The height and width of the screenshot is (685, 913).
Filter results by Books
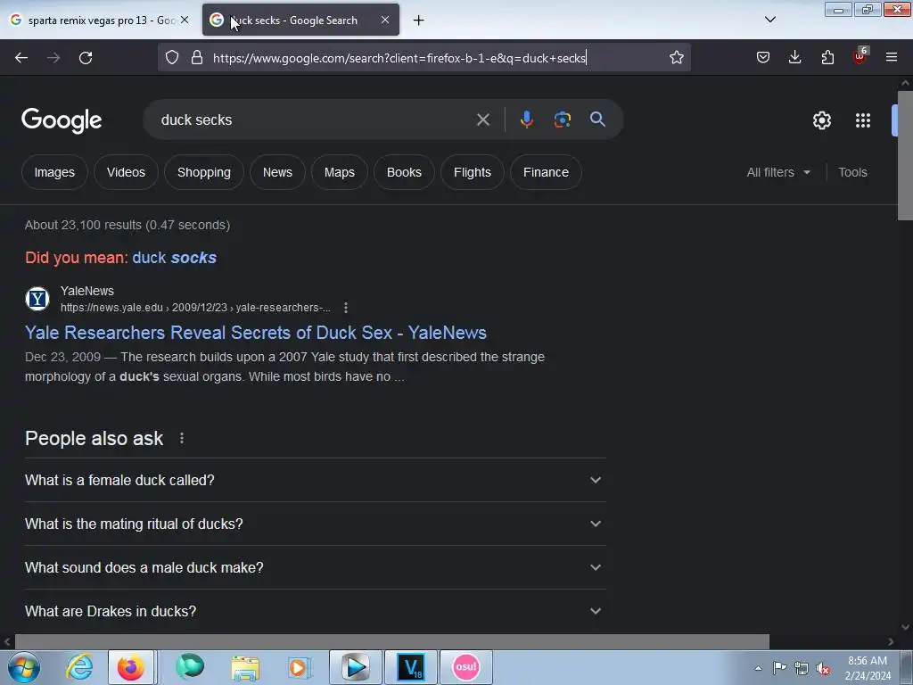(x=404, y=172)
